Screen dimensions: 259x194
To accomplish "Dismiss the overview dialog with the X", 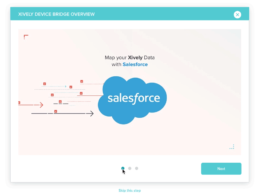I will coord(238,14).
